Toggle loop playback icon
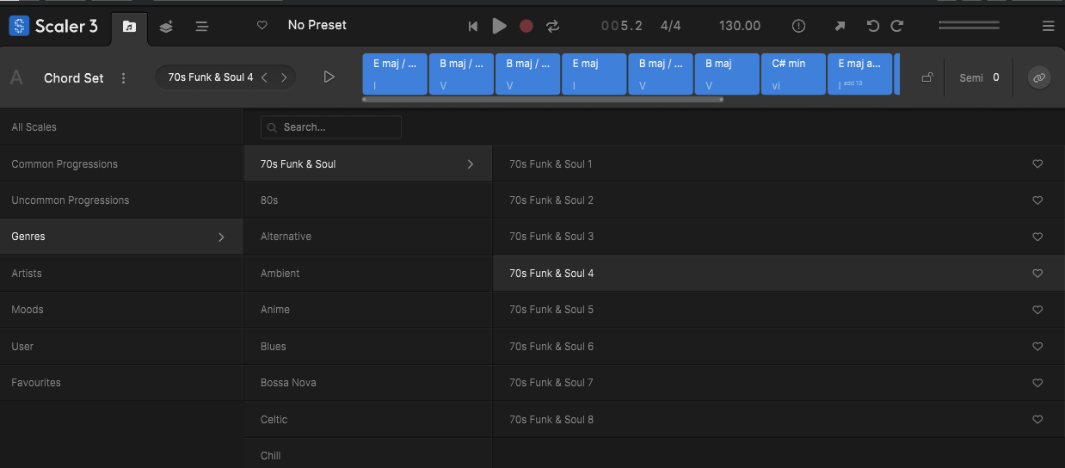Image resolution: width=1065 pixels, height=468 pixels. coord(553,26)
